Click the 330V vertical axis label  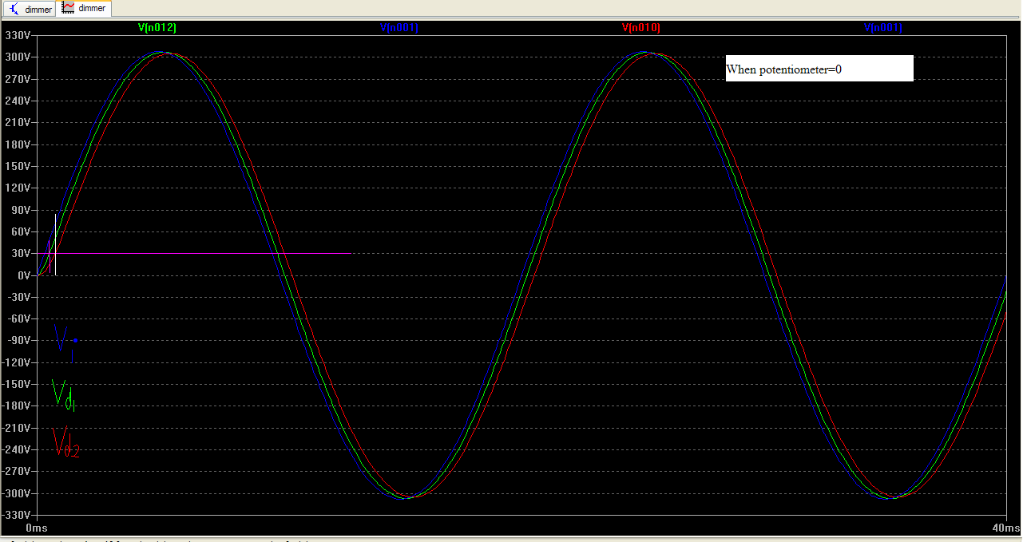coord(18,36)
